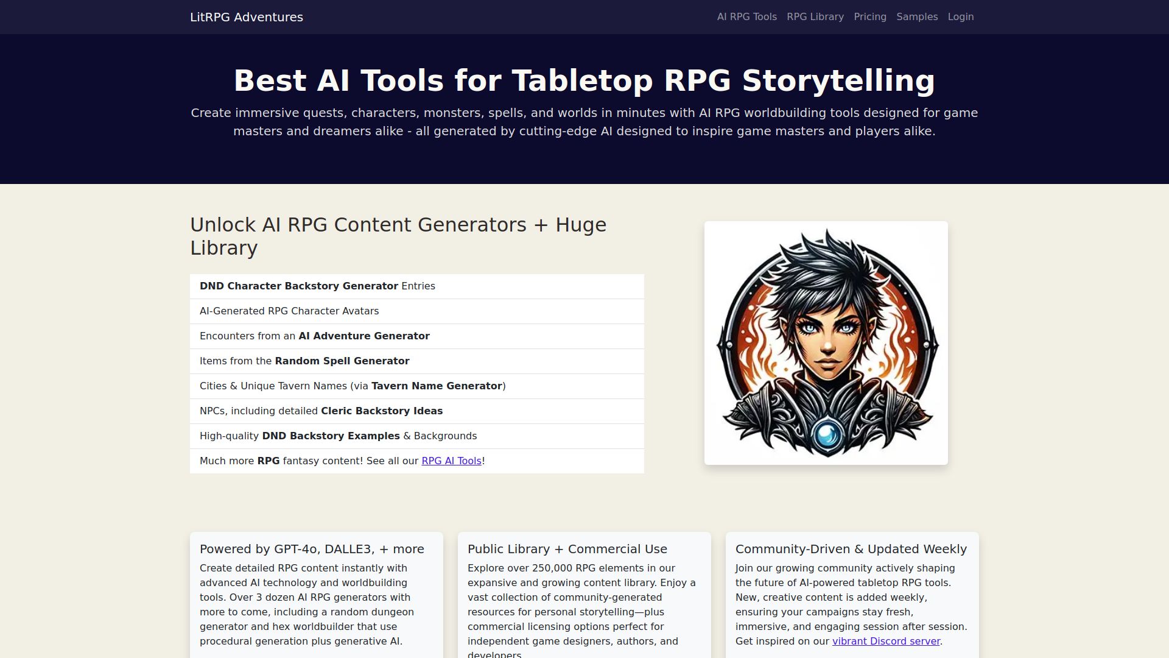Image resolution: width=1169 pixels, height=658 pixels.
Task: Open the RPG AI Tools link
Action: (451, 461)
